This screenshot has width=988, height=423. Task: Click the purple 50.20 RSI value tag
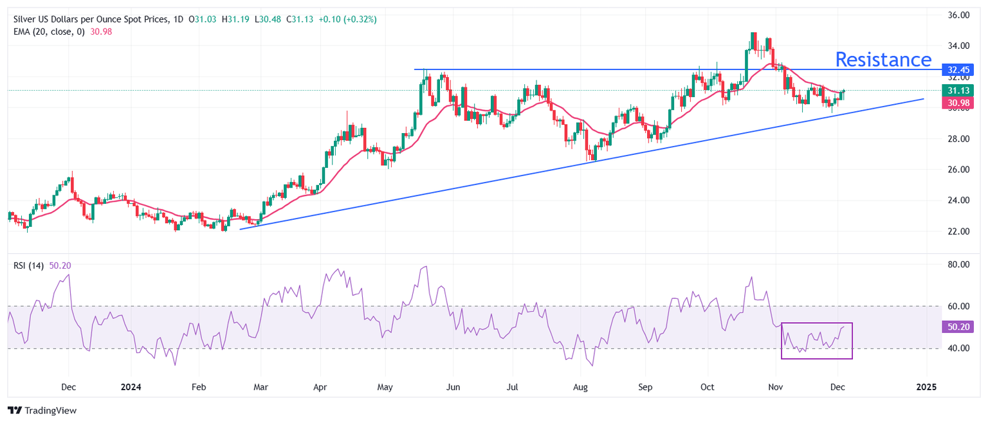coord(955,327)
